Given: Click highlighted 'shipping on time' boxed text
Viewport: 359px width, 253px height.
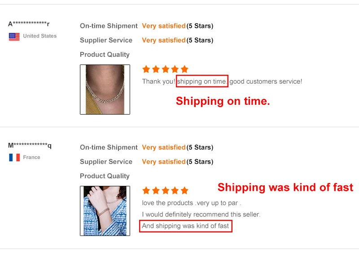Looking at the screenshot, I should pos(202,81).
